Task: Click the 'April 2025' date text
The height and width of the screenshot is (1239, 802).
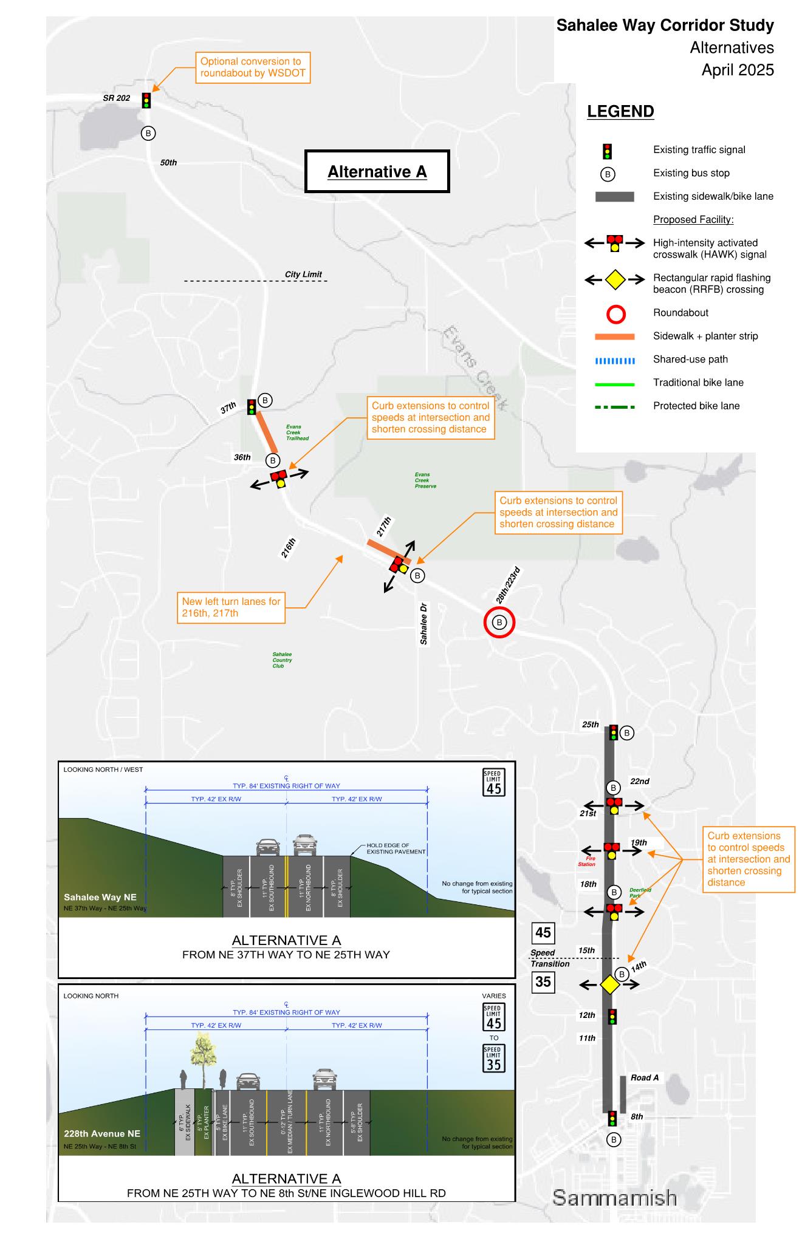Action: (x=738, y=70)
